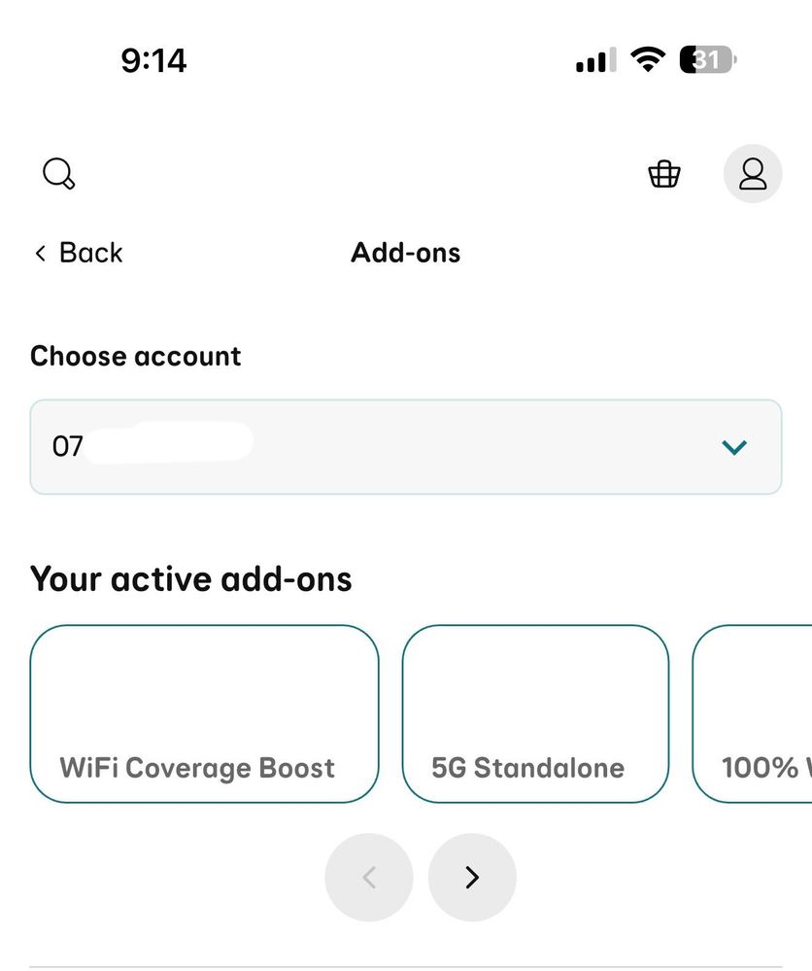812x971 pixels.
Task: Tap the Choose account label
Action: (135, 356)
